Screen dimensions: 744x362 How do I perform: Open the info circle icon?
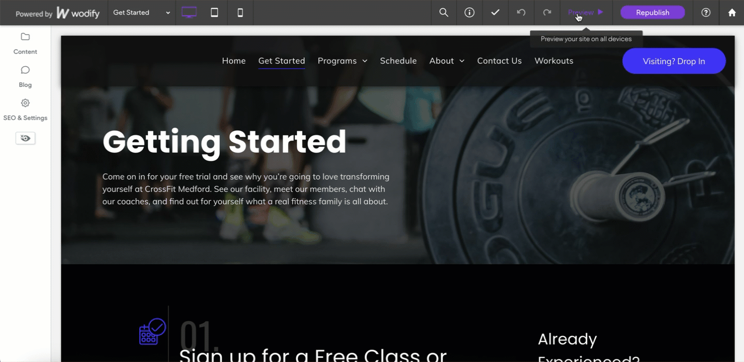point(469,12)
